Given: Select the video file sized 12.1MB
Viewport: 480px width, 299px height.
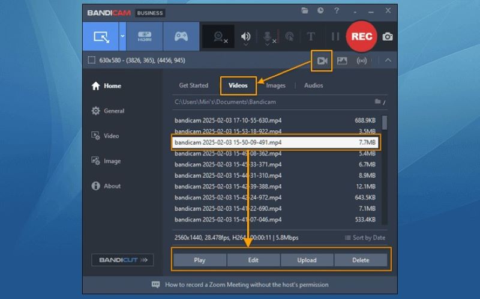Looking at the screenshot, I should click(275, 187).
